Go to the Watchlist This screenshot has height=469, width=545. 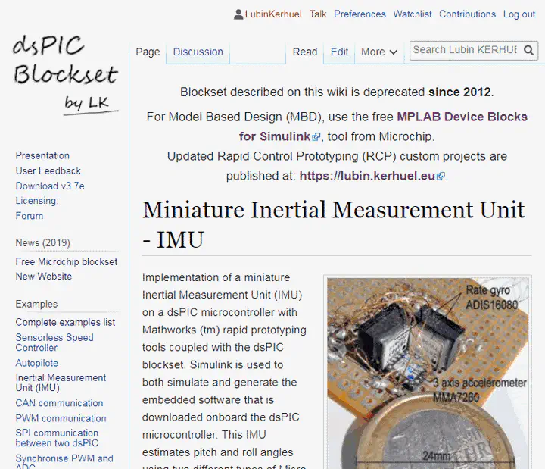pyautogui.click(x=412, y=14)
